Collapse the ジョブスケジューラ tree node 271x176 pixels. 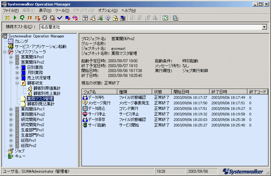point(5,52)
